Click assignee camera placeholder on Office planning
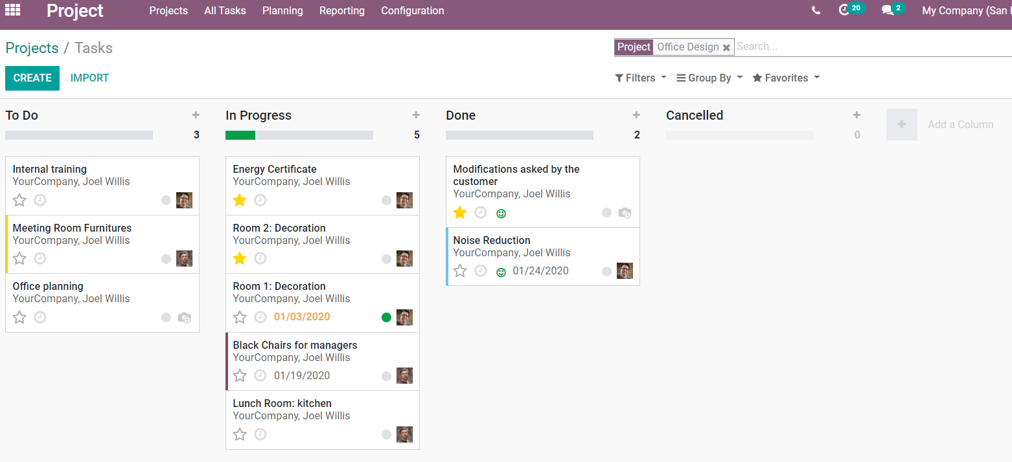 point(185,318)
